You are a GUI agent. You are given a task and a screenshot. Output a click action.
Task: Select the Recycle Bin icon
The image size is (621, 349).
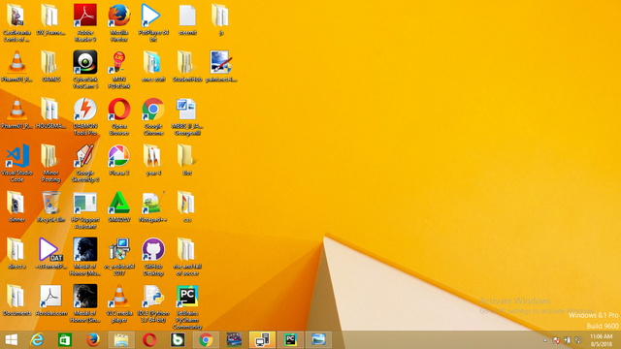click(x=50, y=206)
